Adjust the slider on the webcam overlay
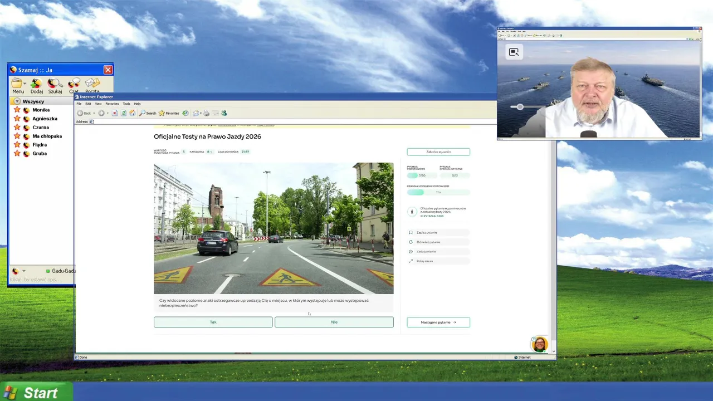 (x=520, y=106)
